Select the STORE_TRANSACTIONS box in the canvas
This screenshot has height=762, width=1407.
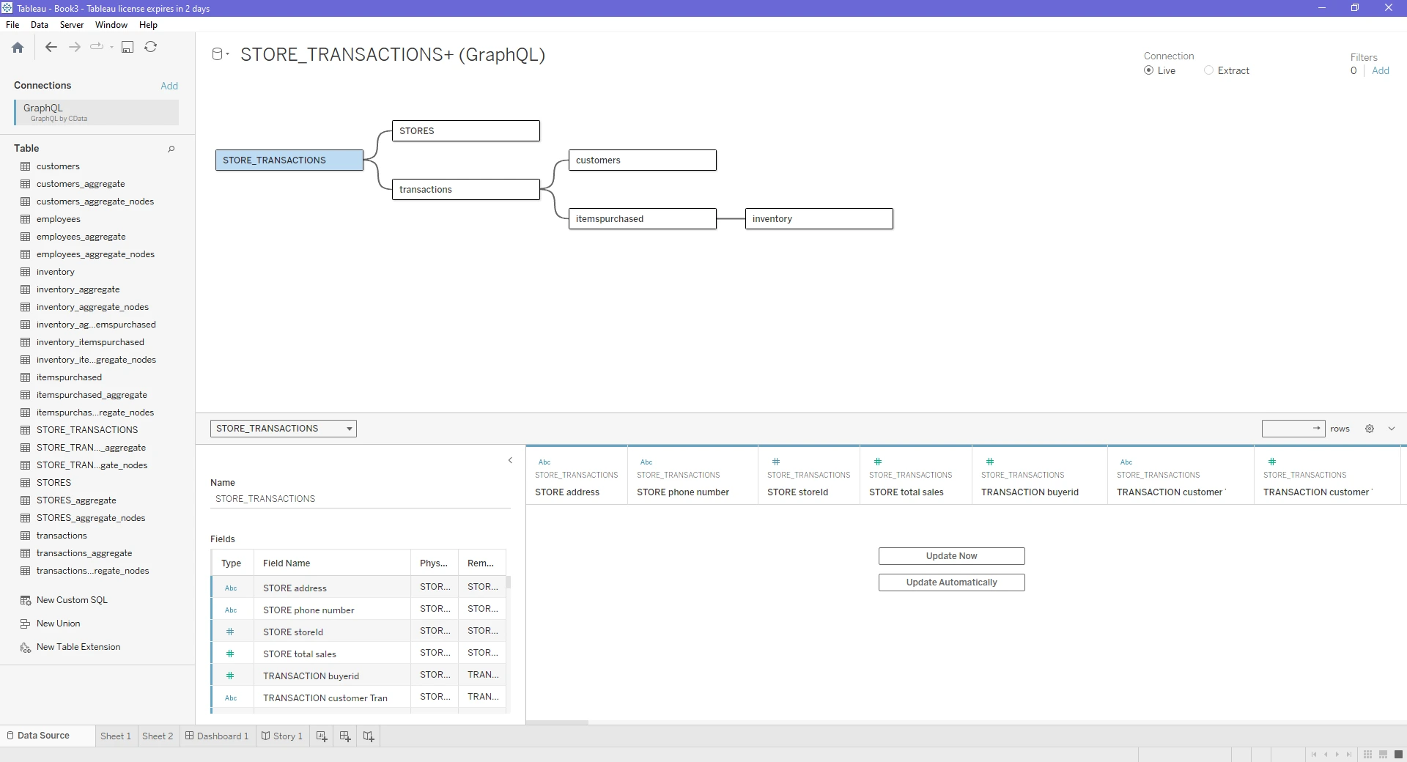click(x=289, y=160)
